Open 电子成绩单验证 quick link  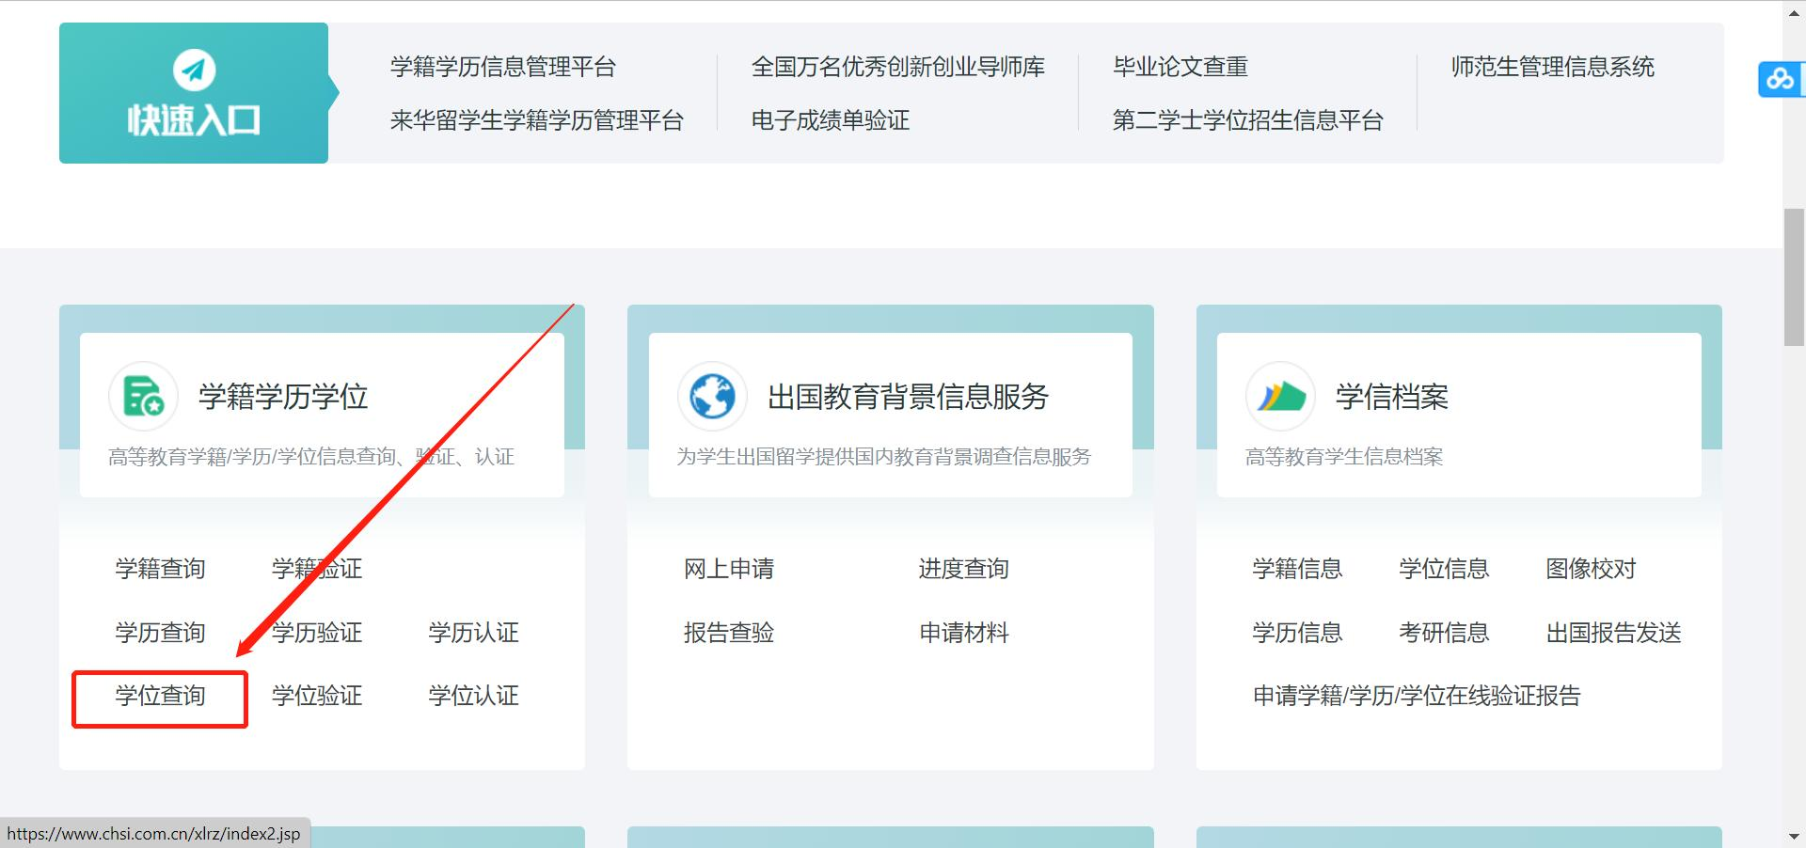click(x=831, y=121)
